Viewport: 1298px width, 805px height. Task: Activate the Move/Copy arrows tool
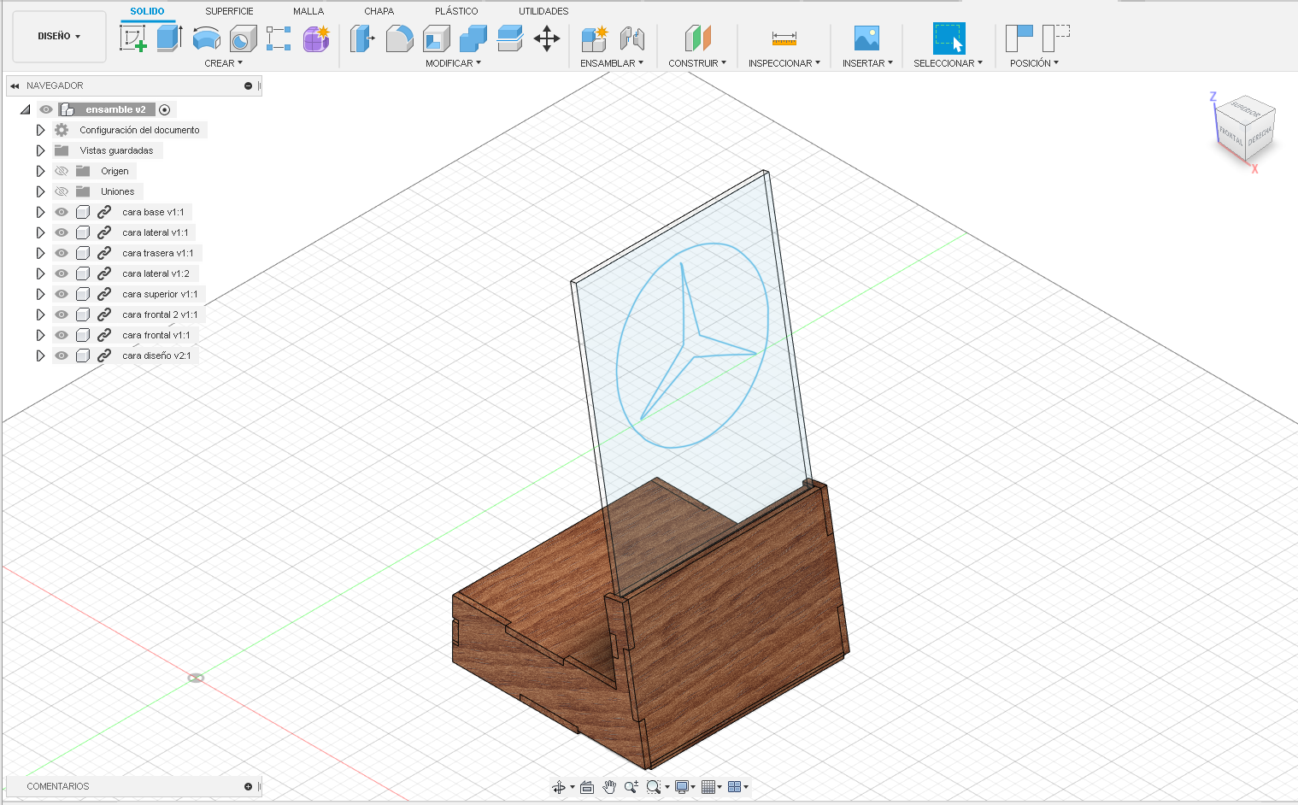[547, 38]
